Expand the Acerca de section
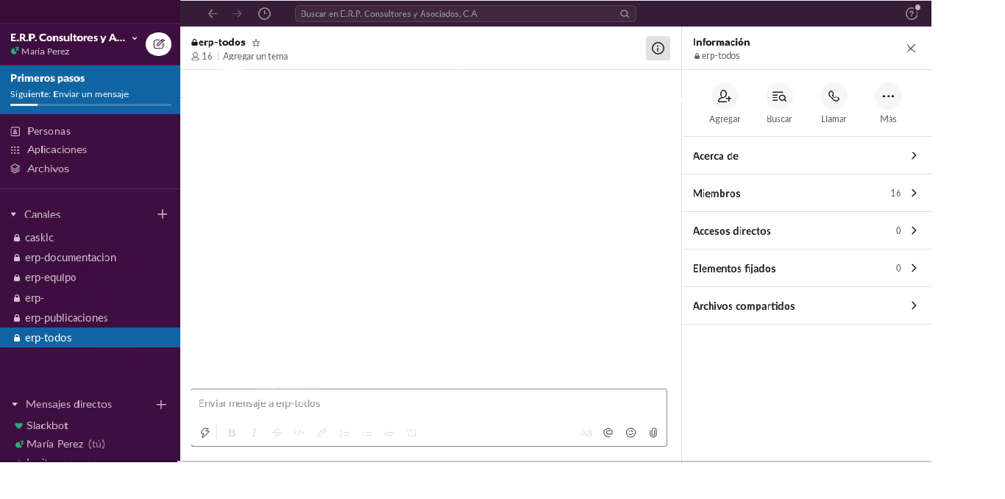 coord(806,156)
